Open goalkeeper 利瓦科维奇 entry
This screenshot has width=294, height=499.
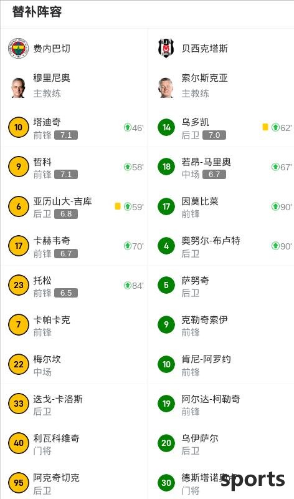point(73,443)
